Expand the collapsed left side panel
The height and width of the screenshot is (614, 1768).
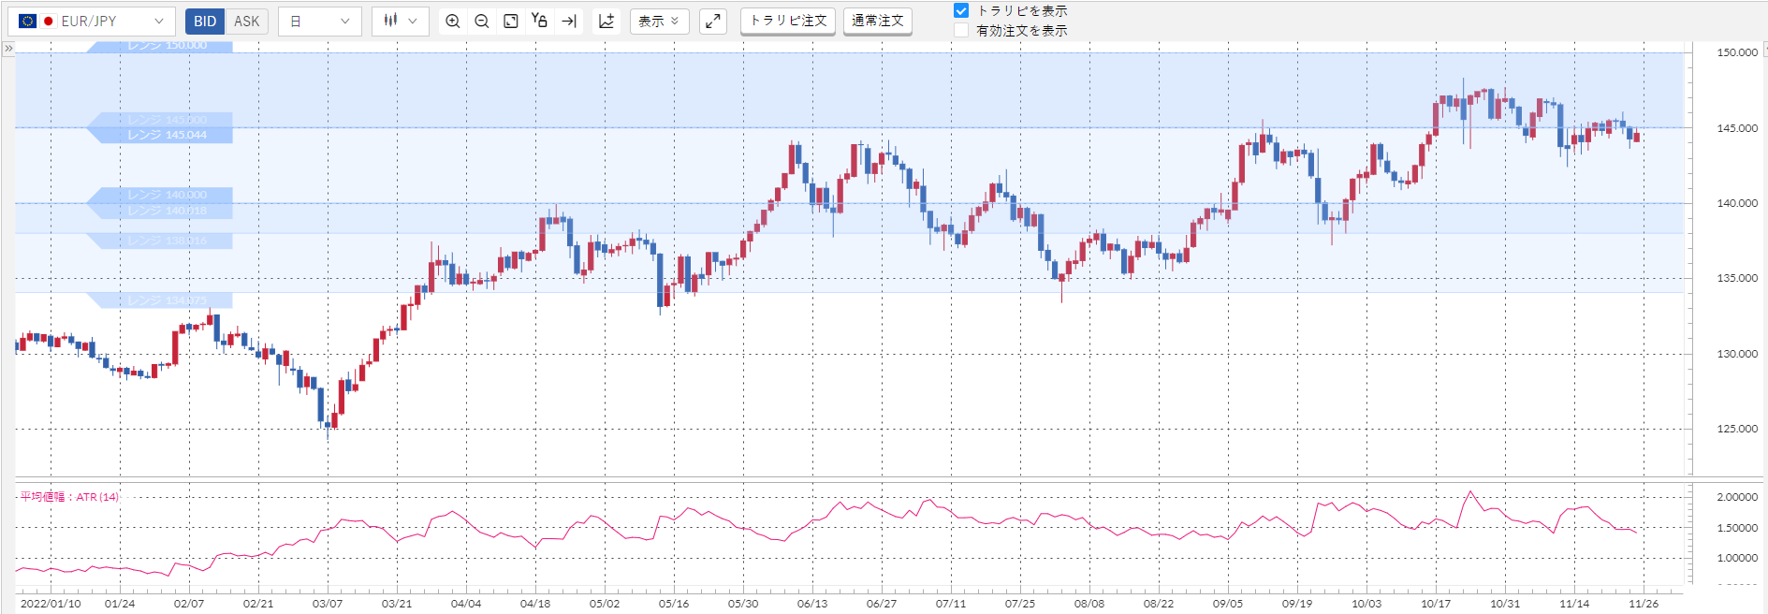(8, 48)
